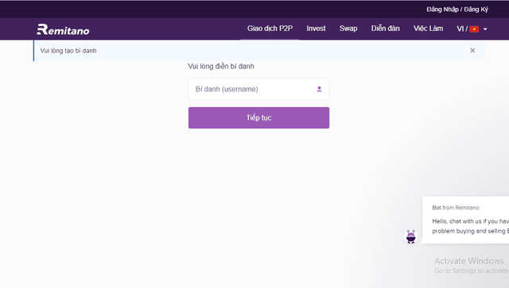509x288 pixels.
Task: Open the Giao dịch P2P menu
Action: [270, 29]
